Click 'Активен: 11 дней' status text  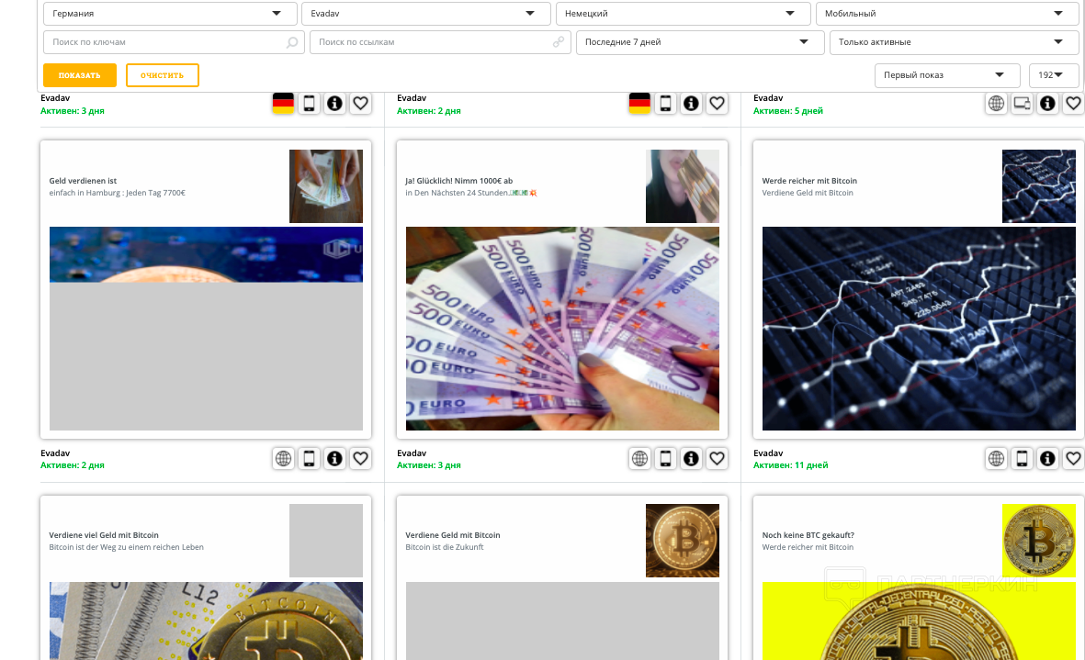790,465
